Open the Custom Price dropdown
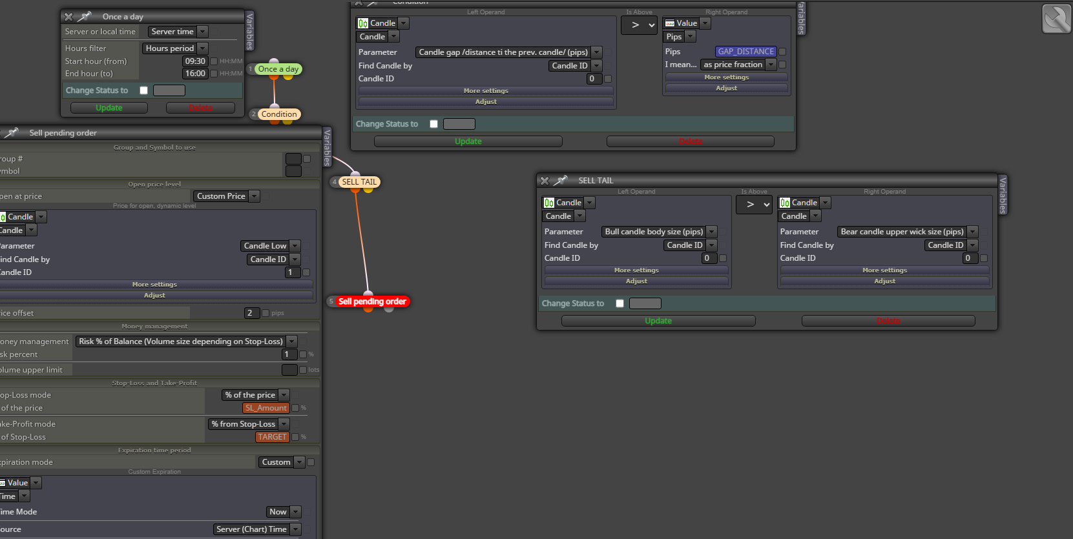Viewport: 1073px width, 539px height. click(226, 196)
